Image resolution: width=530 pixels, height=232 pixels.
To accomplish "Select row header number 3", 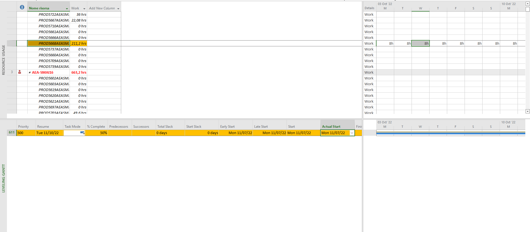I will point(12,72).
